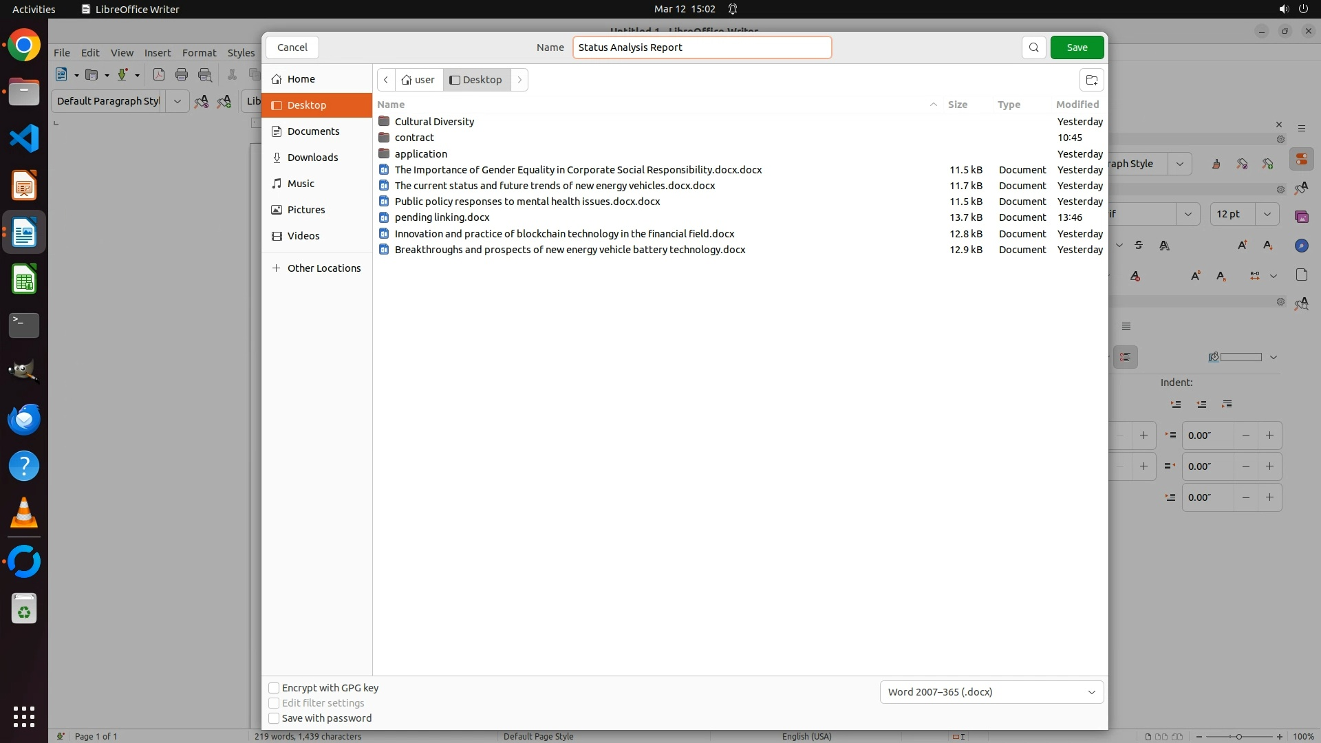
Task: Click the Print toolbar icon
Action: (x=182, y=75)
